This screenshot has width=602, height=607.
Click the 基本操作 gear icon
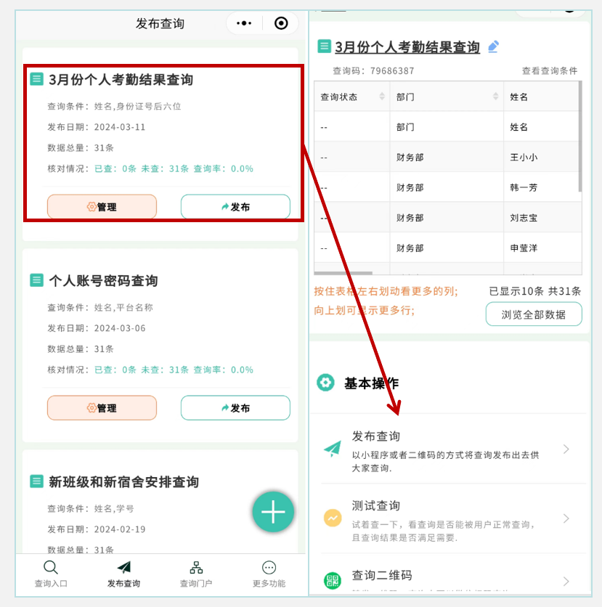[325, 383]
